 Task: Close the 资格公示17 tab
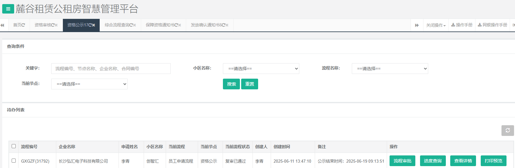(x=94, y=25)
